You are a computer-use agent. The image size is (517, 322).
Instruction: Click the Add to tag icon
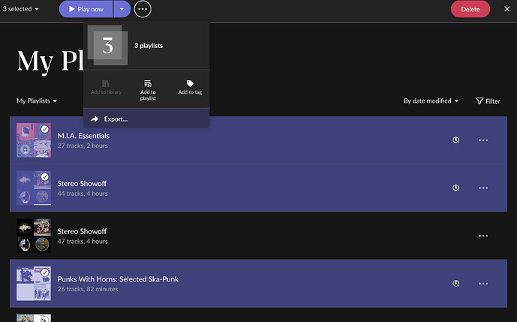(x=190, y=84)
